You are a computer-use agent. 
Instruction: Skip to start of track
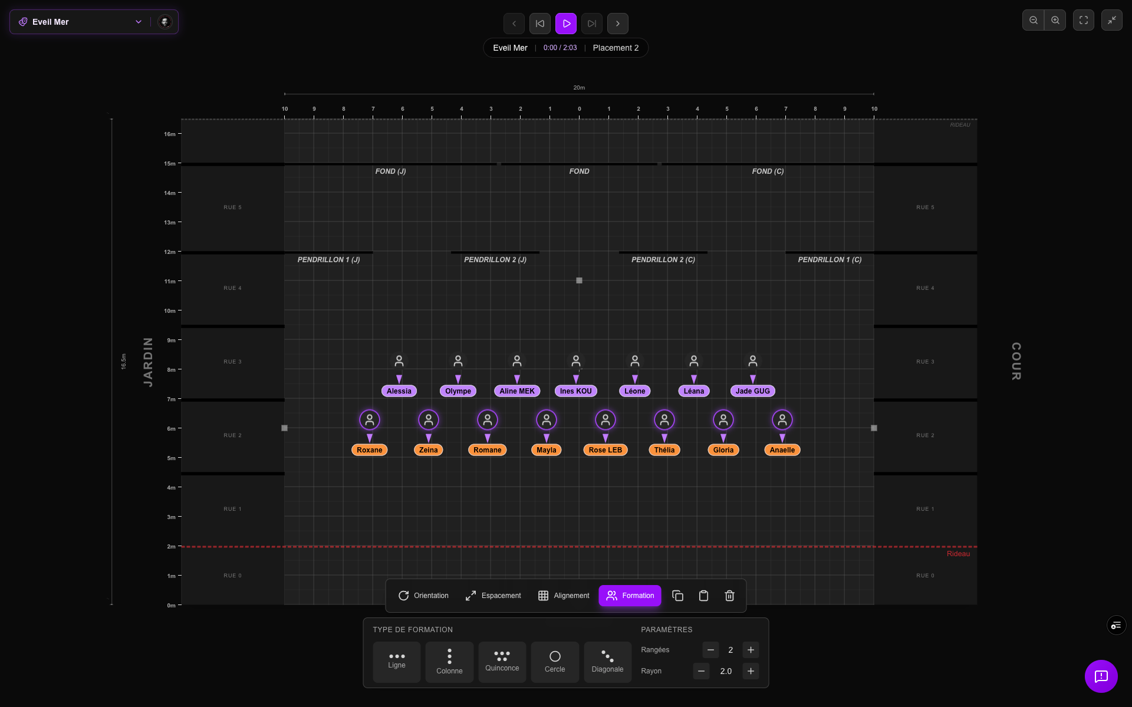tap(539, 24)
